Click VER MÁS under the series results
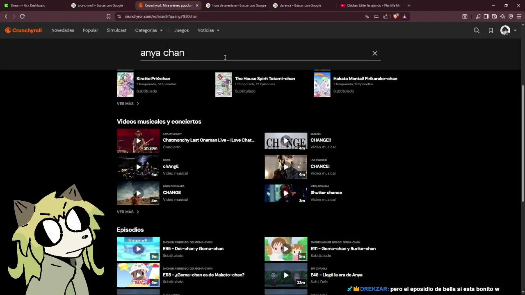The width and height of the screenshot is (525, 295). point(128,104)
